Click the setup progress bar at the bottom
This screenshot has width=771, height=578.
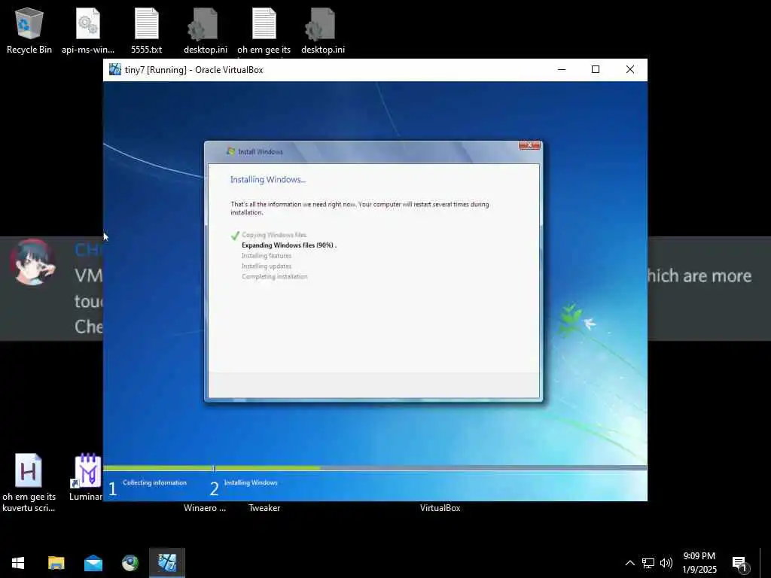[375, 468]
